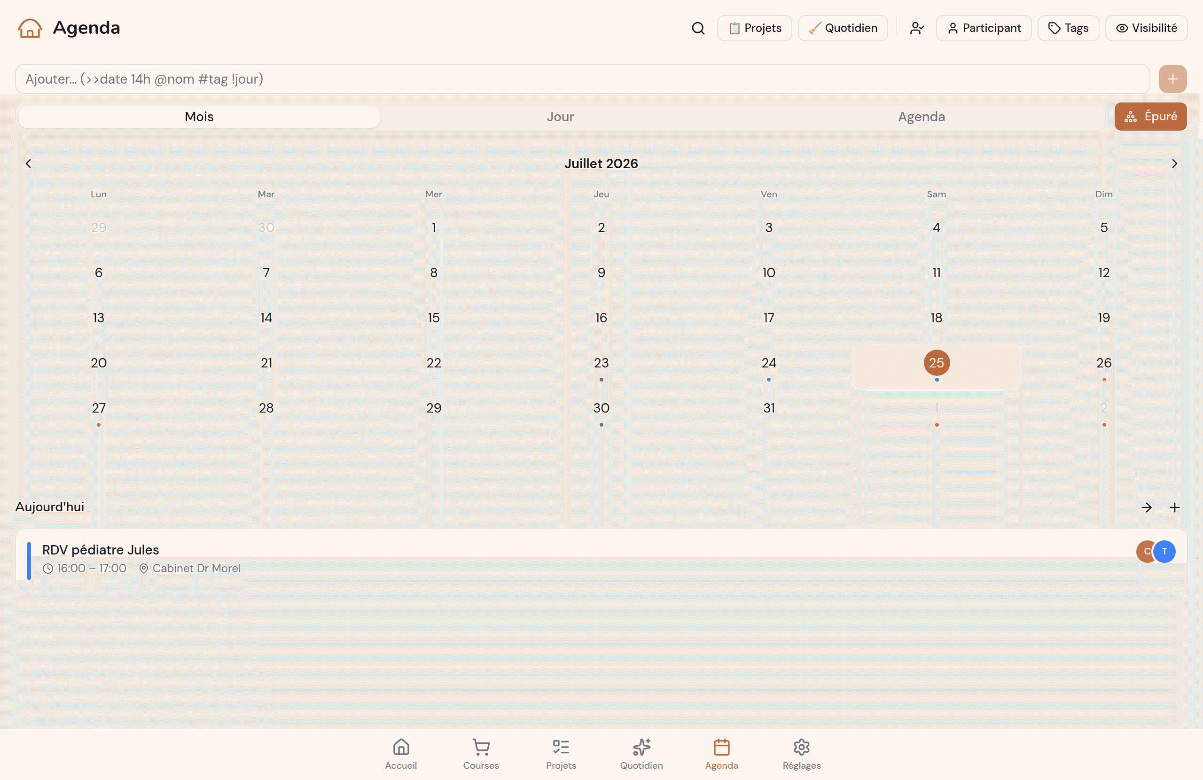Toggle the Quotidien filter chip at top
The height and width of the screenshot is (780, 1203).
click(843, 28)
